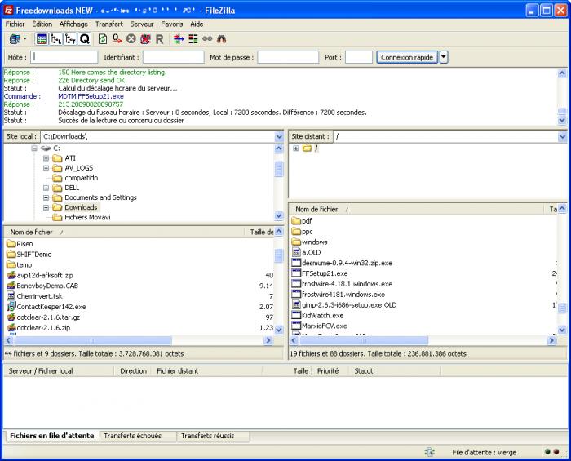
Task: Toggle the message log display
Action: point(42,39)
